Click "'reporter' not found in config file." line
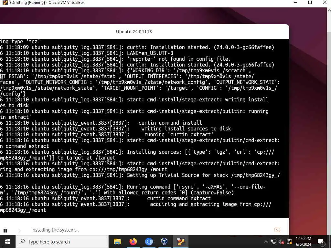This screenshot has height=248, width=331. [115, 59]
